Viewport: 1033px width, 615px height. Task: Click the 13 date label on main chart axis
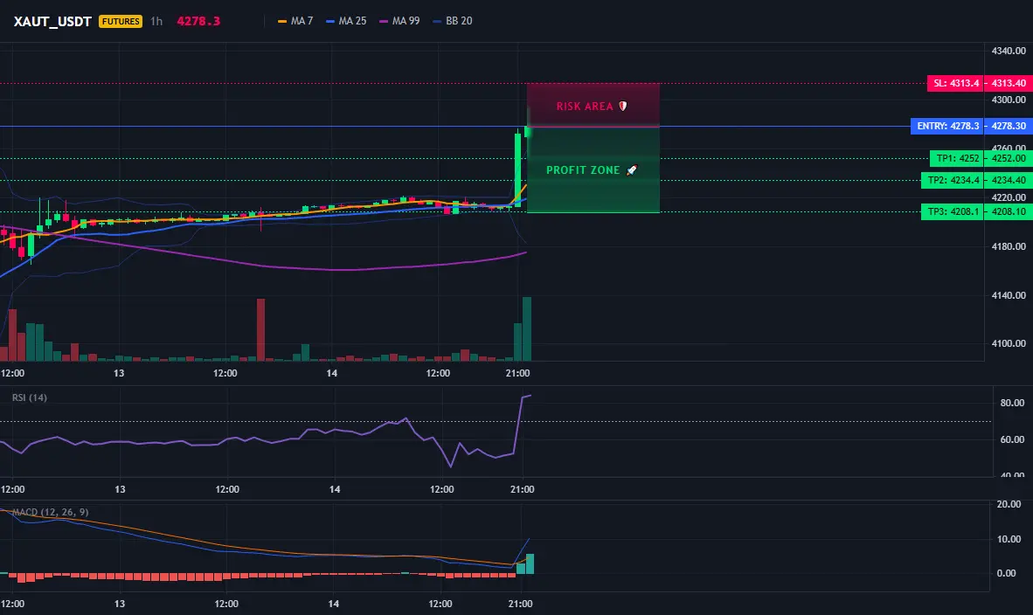(x=119, y=373)
